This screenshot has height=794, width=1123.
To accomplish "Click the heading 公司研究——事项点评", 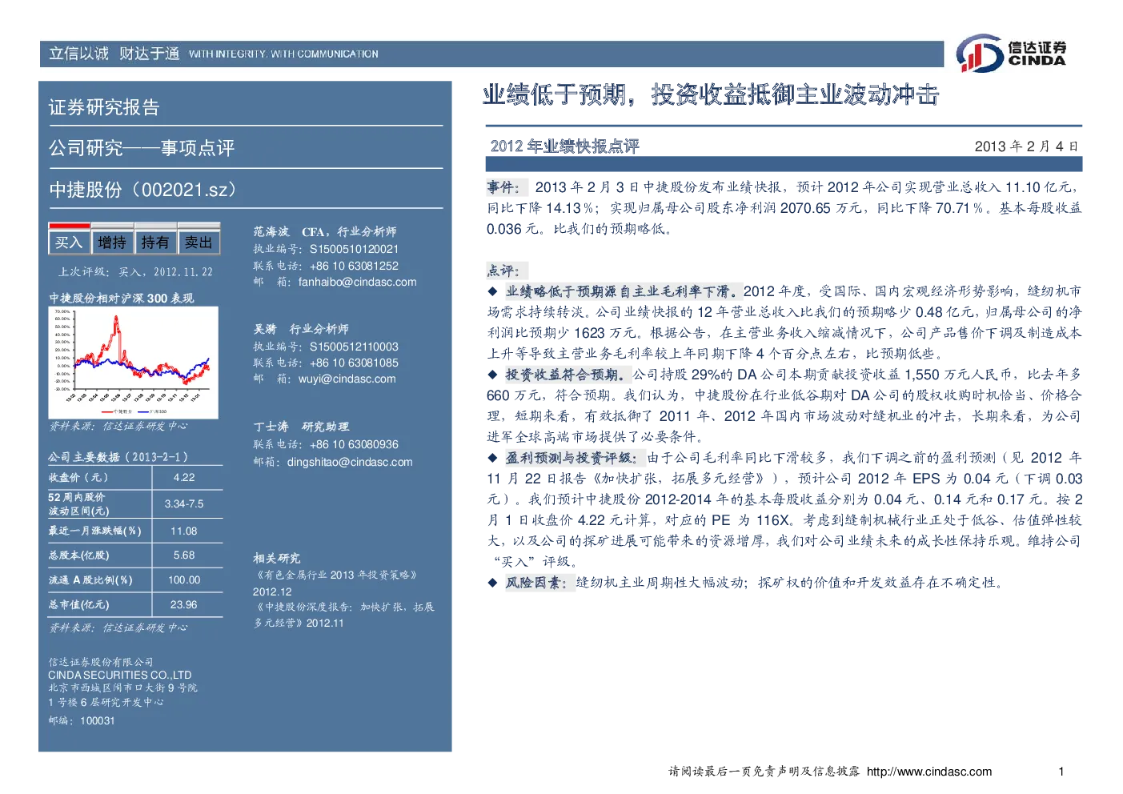I will [x=142, y=148].
